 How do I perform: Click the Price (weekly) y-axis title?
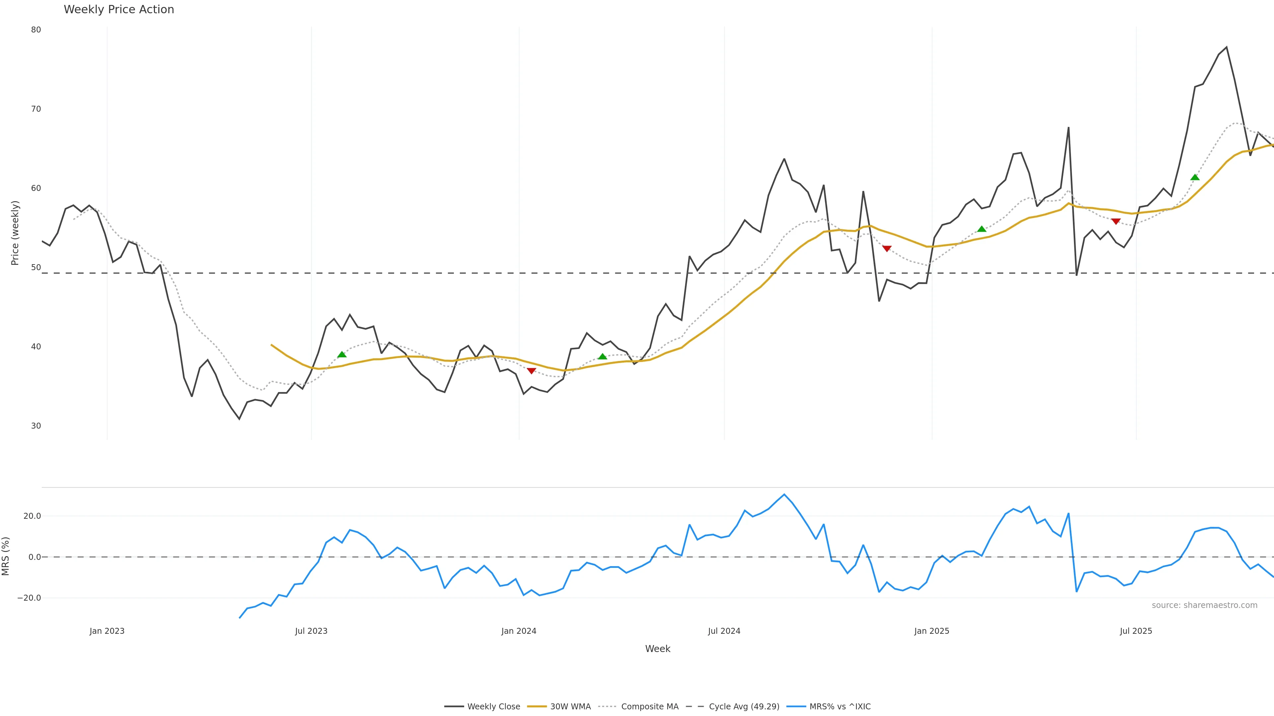coord(15,233)
